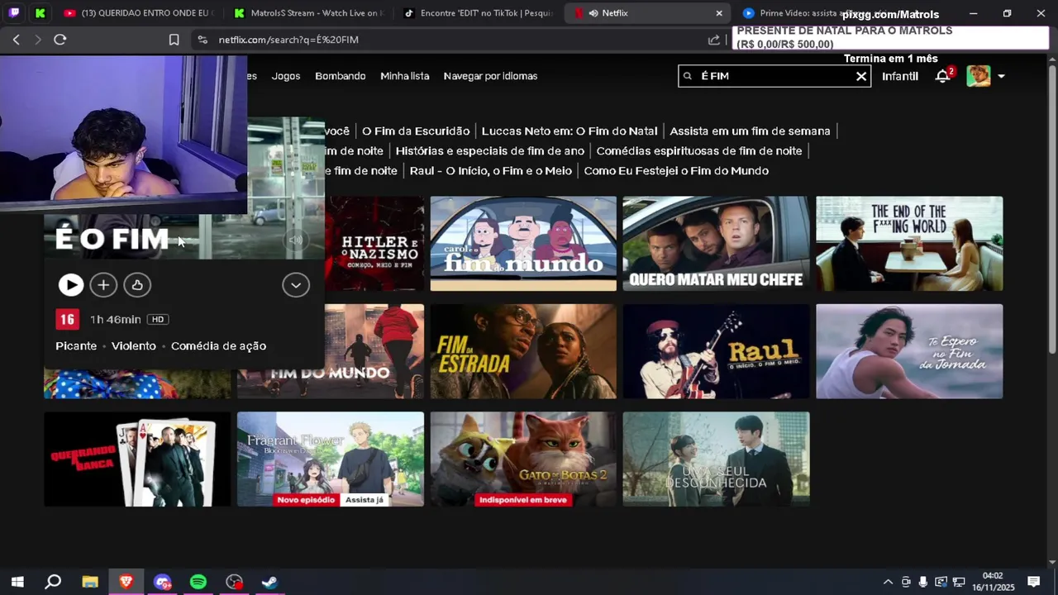The height and width of the screenshot is (595, 1058).
Task: Switch to TikTok EDIT search tab
Action: 478,13
